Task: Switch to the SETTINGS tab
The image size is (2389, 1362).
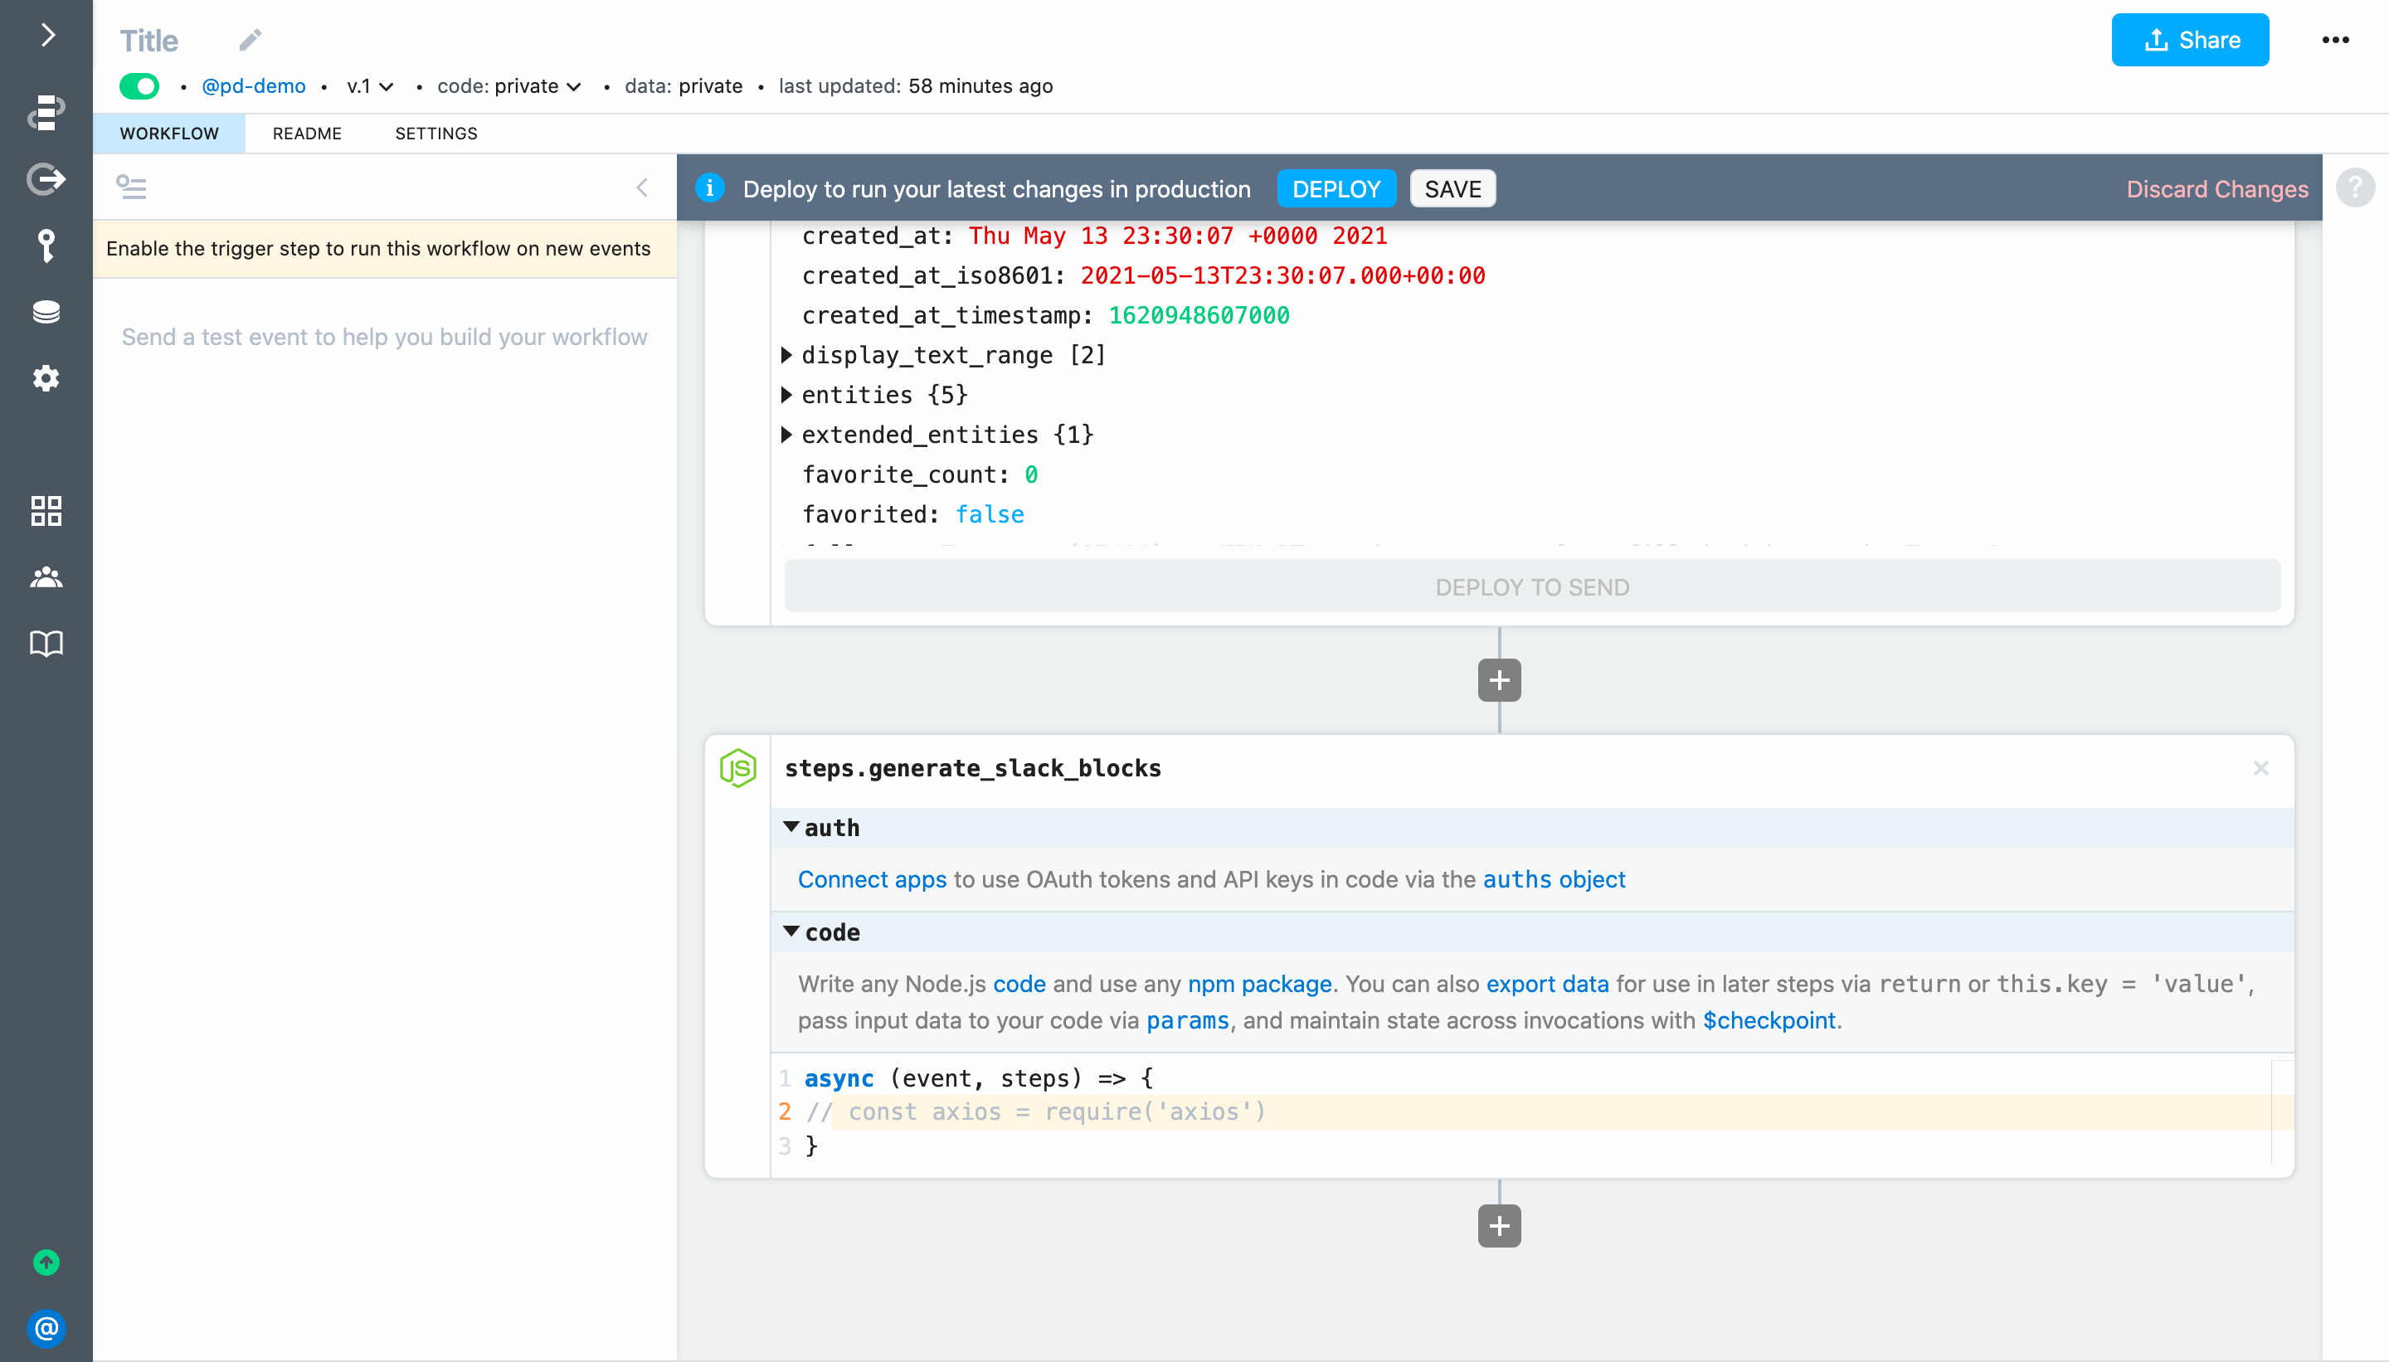Action: [x=435, y=134]
